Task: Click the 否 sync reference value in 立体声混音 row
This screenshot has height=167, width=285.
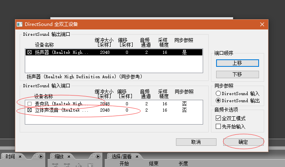Action: click(184, 110)
